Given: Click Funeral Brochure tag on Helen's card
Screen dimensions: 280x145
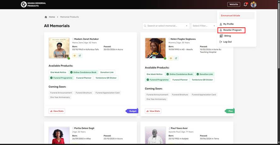Looking at the screenshot, I should (180, 95).
